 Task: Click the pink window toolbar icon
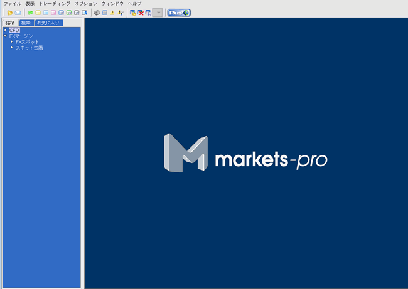click(x=53, y=13)
